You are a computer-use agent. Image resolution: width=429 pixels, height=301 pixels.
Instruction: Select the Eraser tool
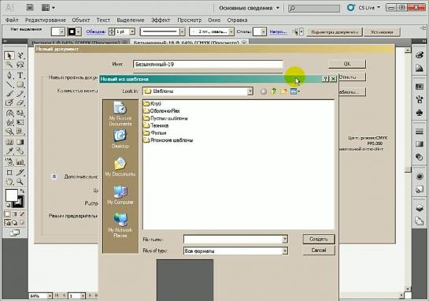point(20,103)
